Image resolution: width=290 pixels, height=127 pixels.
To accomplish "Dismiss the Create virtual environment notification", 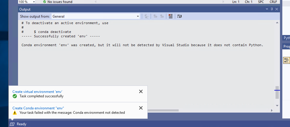I will pyautogui.click(x=141, y=91).
